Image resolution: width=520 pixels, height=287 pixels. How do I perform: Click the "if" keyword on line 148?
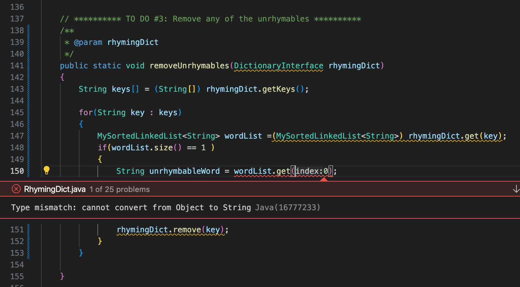(102, 148)
